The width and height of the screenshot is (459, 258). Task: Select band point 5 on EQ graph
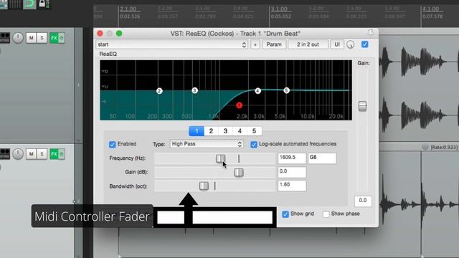point(286,90)
